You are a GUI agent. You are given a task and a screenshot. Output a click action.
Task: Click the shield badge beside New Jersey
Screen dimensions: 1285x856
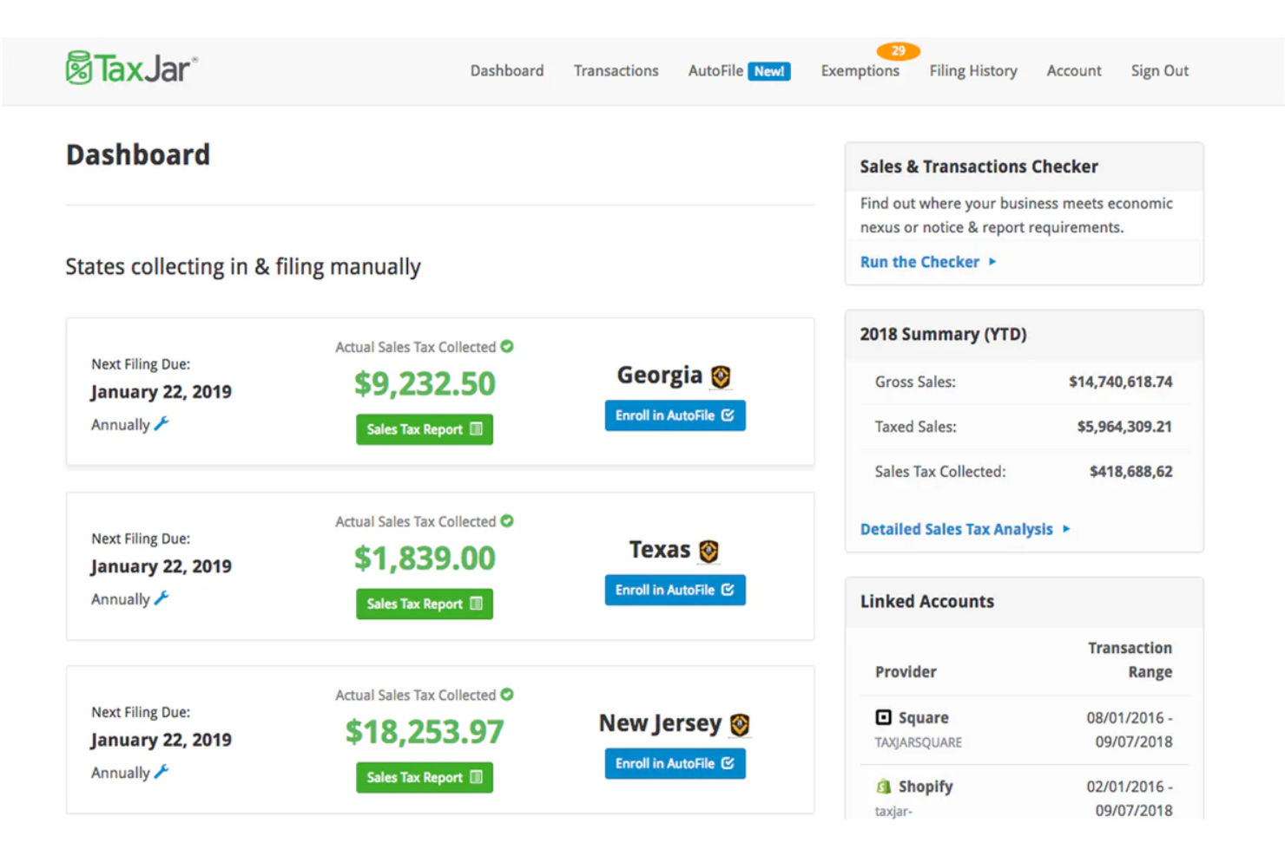coord(740,723)
